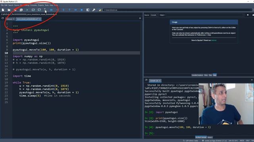
Task: Open File menu
Action: tap(2, 5)
